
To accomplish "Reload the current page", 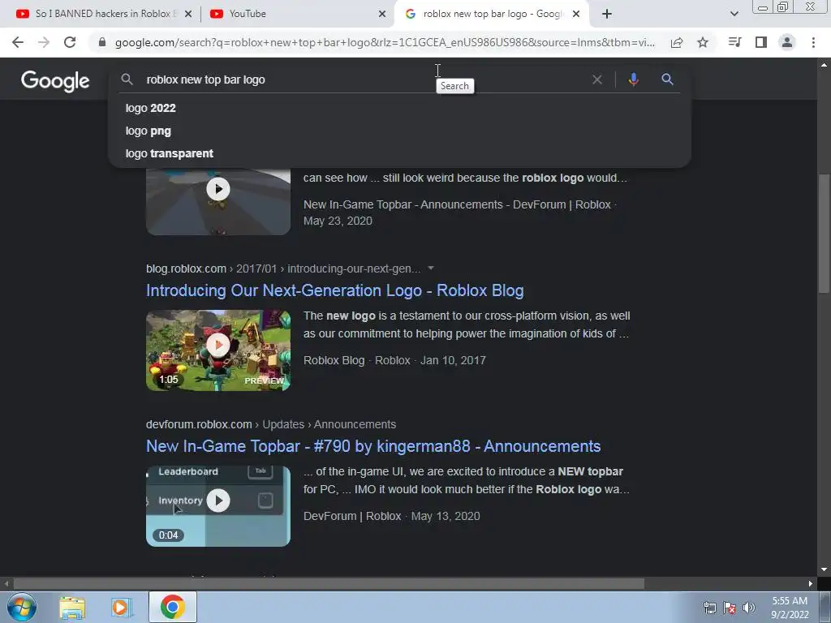I will pyautogui.click(x=70, y=42).
